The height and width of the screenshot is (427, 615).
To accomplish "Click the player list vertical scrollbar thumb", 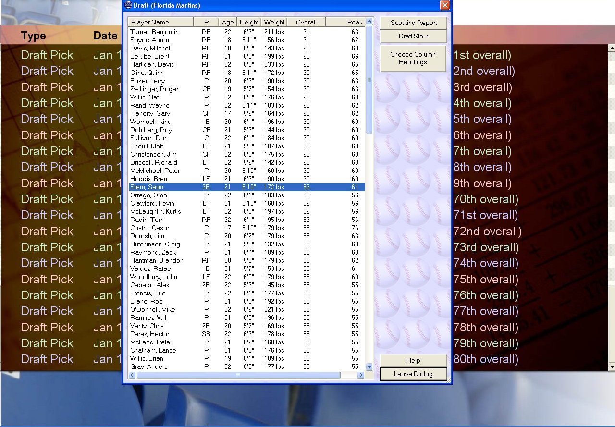I will pyautogui.click(x=369, y=79).
